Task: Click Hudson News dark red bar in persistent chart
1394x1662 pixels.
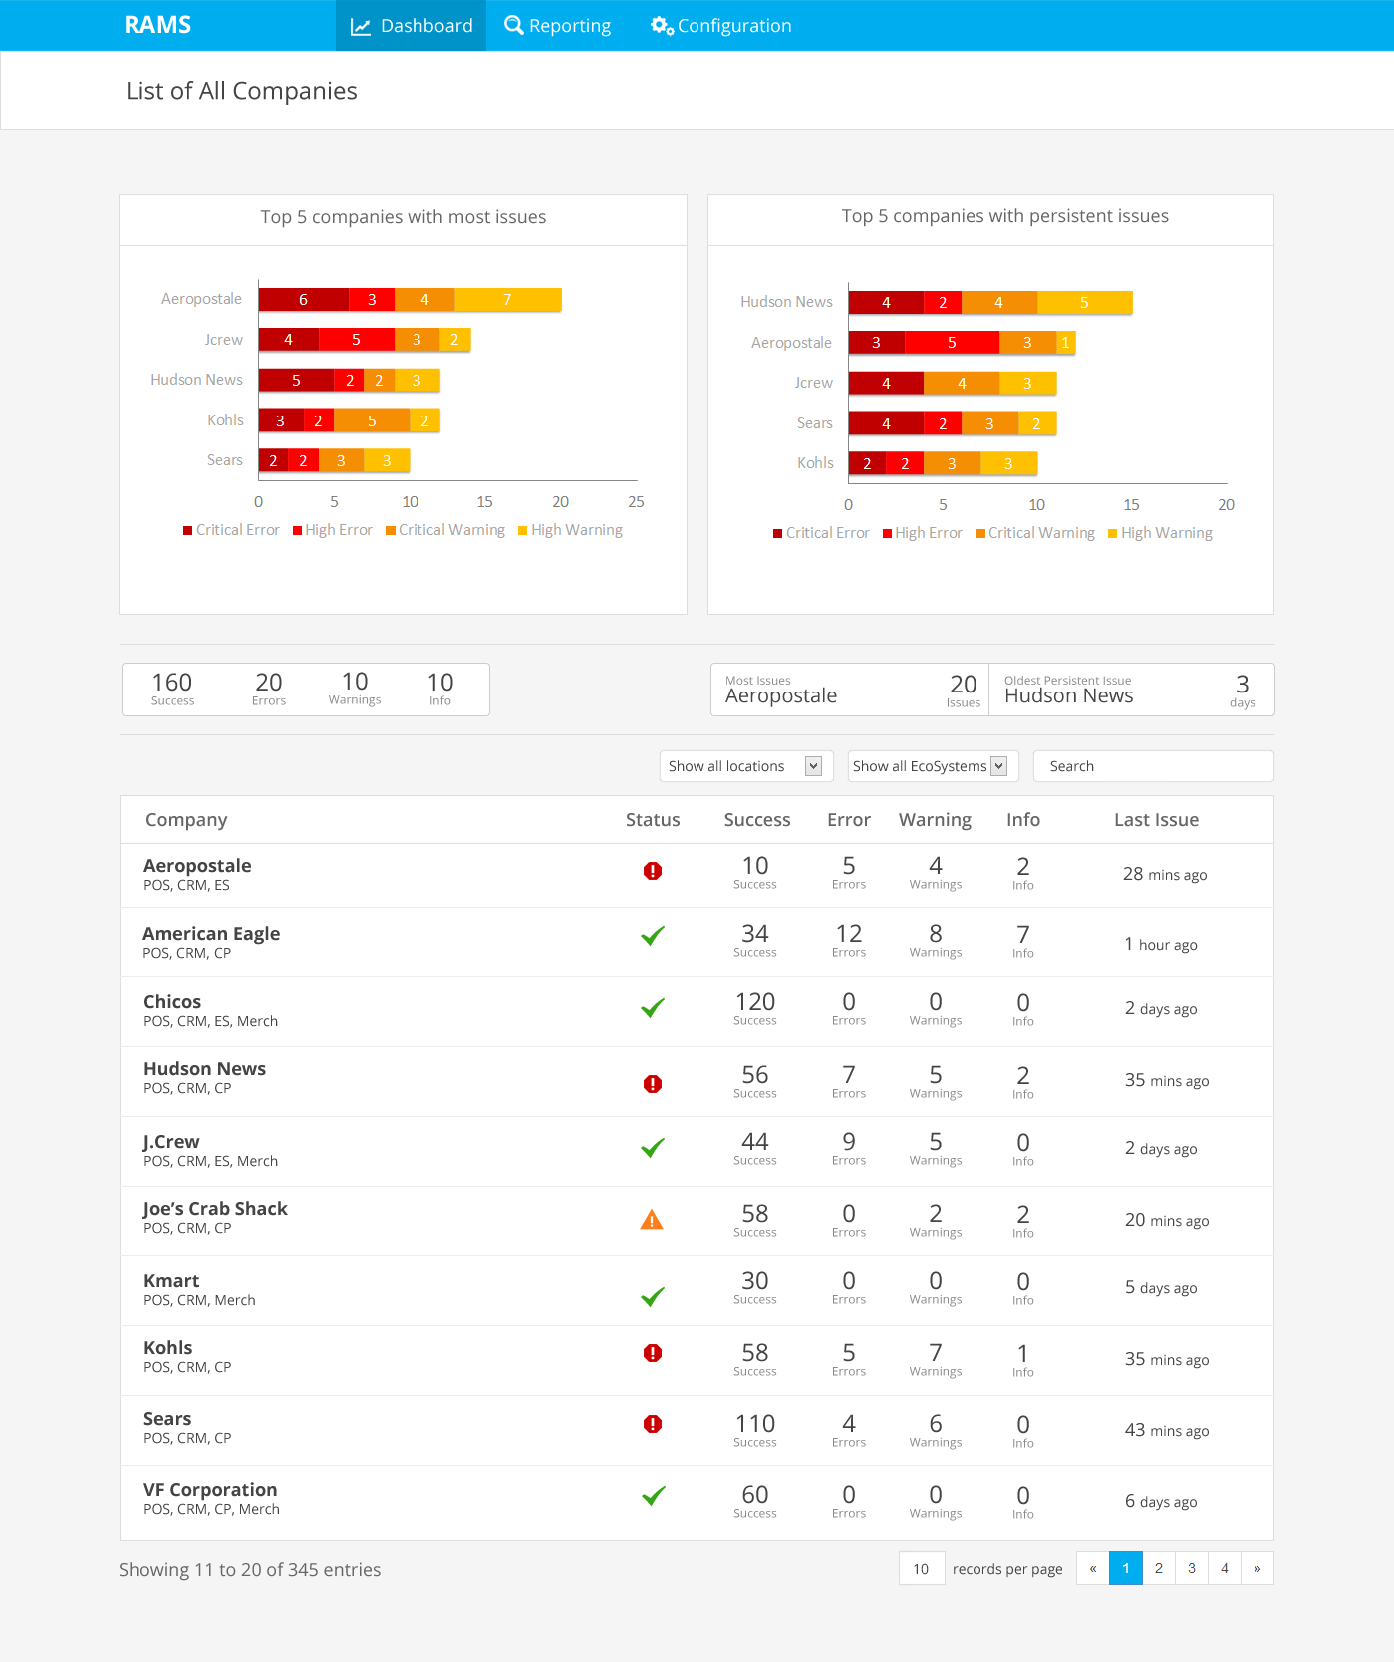Action: [886, 302]
